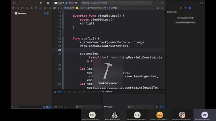Click the console filter field
The image size is (216, 121).
pos(140,107)
